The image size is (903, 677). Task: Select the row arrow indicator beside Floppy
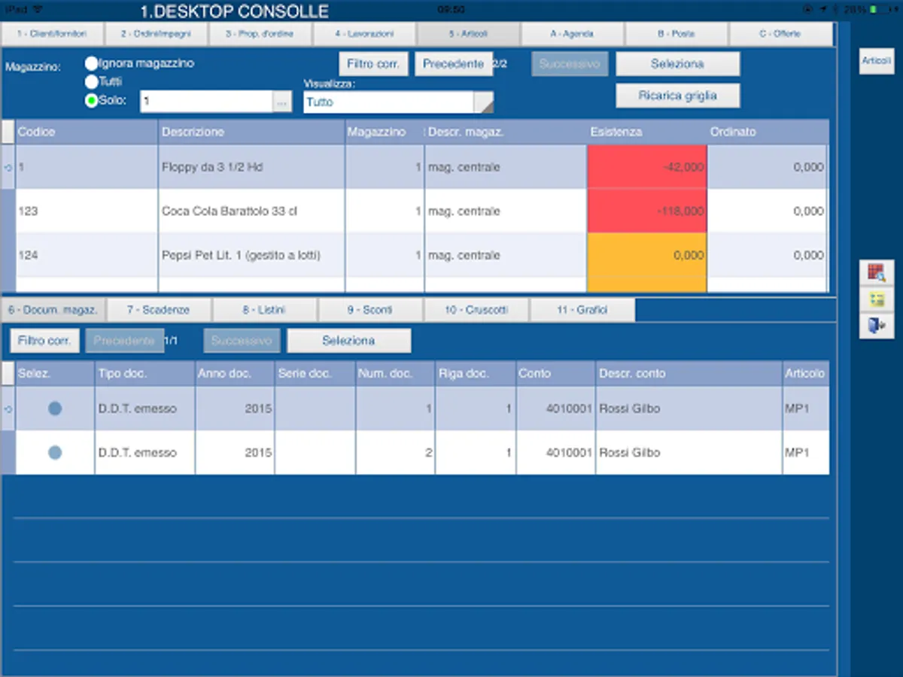[x=8, y=168]
